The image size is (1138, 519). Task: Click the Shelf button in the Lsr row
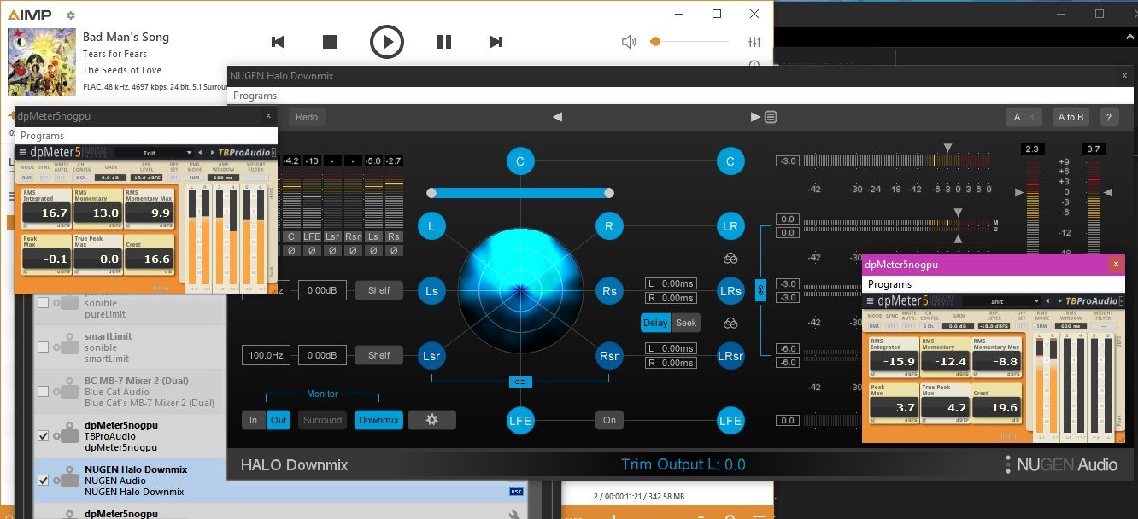(378, 355)
